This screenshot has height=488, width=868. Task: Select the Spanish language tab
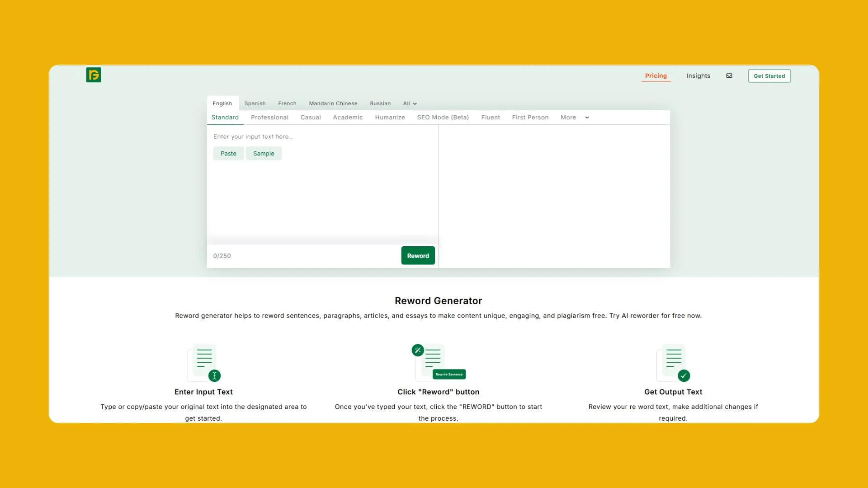(x=255, y=103)
